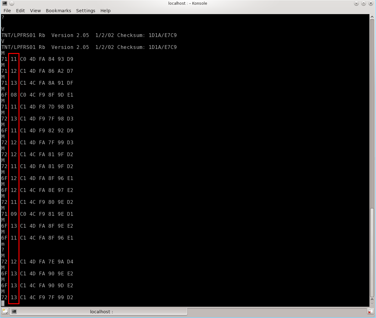The width and height of the screenshot is (376, 318).
Task: Click the line '6F 13 C1 4D FA 90 9E E2'
Action: [37, 274]
